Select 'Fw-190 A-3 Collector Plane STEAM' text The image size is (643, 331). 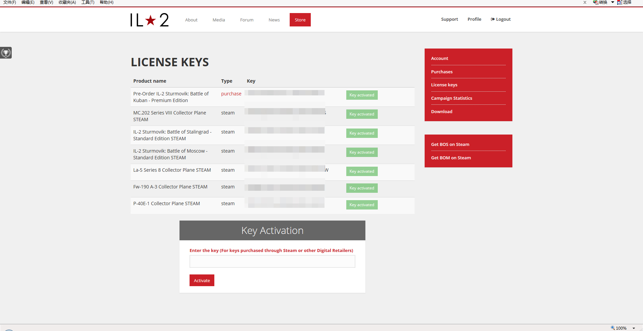(170, 187)
